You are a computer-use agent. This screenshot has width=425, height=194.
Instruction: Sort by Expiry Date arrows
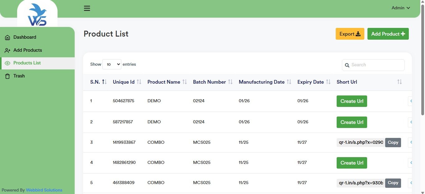pos(328,82)
